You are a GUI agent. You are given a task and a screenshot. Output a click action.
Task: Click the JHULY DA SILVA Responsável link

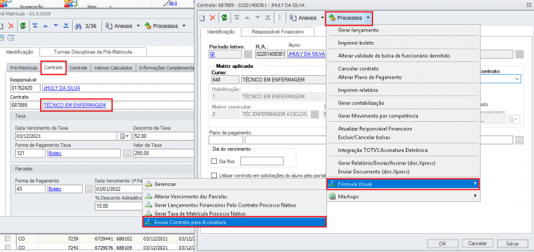click(61, 88)
